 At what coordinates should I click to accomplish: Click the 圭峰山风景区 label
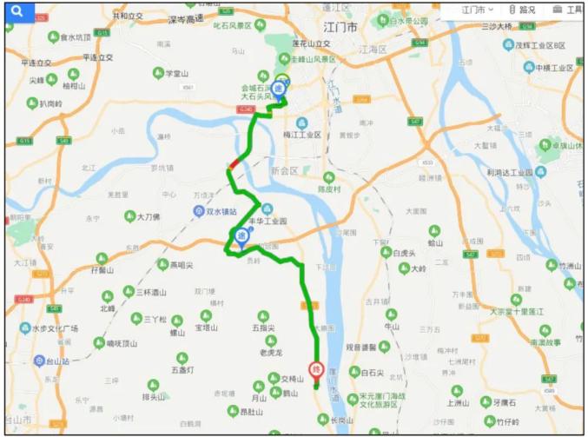(x=314, y=59)
